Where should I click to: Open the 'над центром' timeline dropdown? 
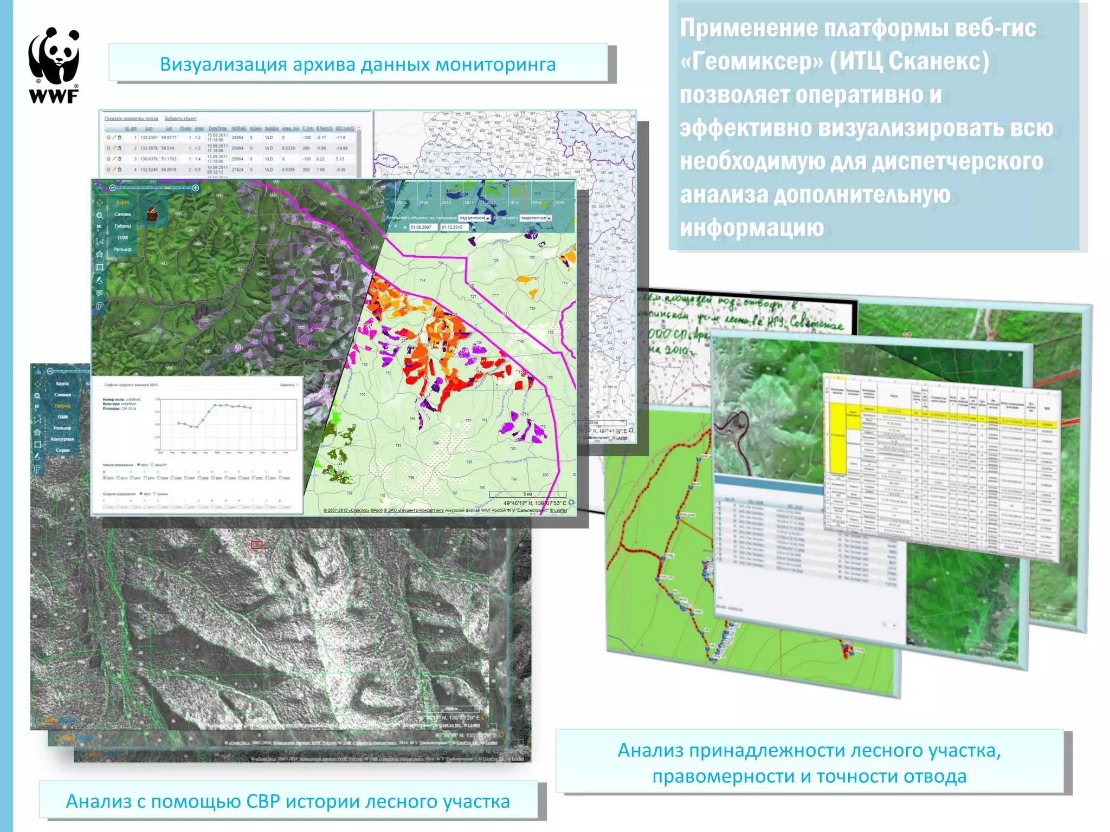click(x=474, y=218)
